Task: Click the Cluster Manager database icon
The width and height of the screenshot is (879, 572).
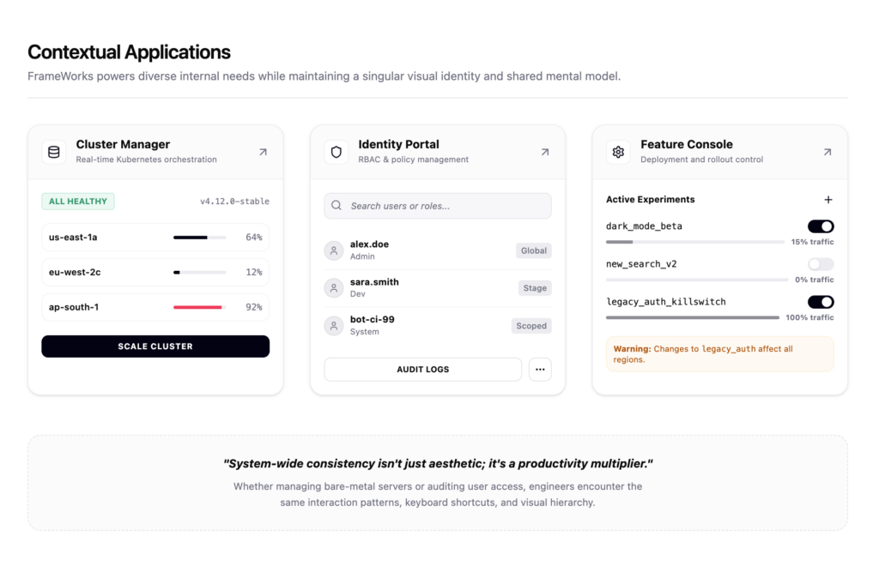Action: tap(54, 152)
